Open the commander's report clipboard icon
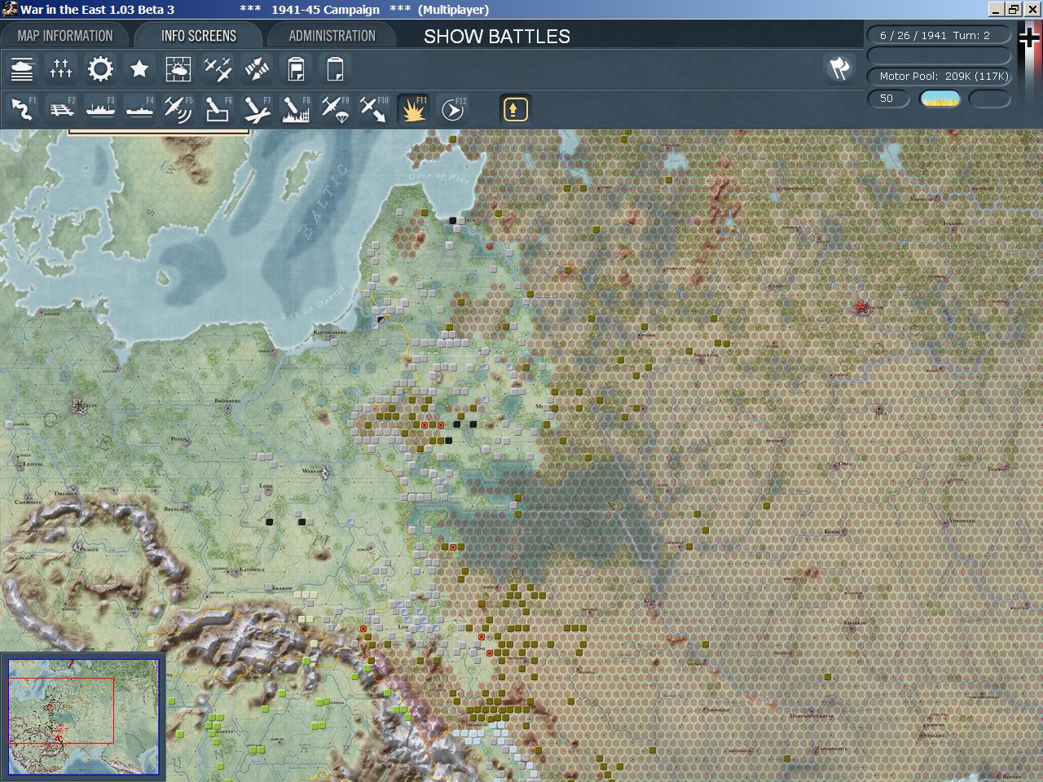 point(296,69)
